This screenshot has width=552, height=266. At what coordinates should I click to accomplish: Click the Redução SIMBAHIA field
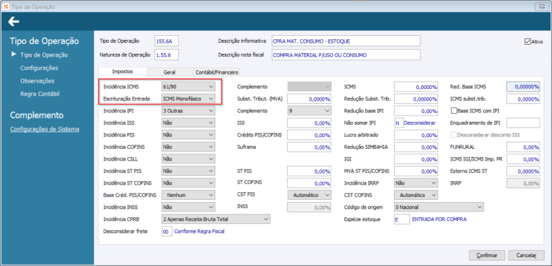pyautogui.click(x=416, y=147)
